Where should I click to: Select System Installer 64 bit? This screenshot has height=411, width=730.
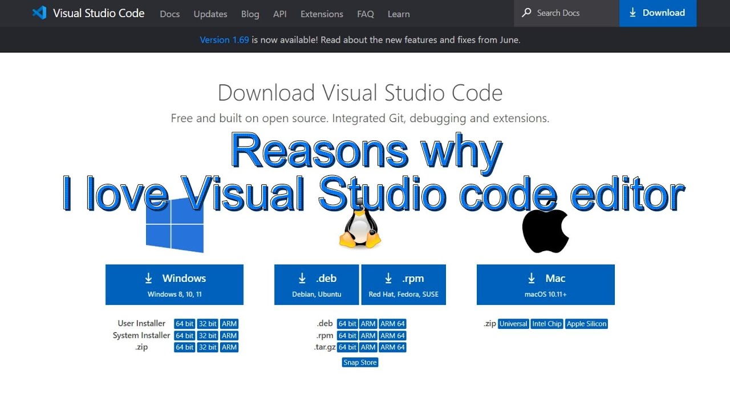pyautogui.click(x=185, y=336)
